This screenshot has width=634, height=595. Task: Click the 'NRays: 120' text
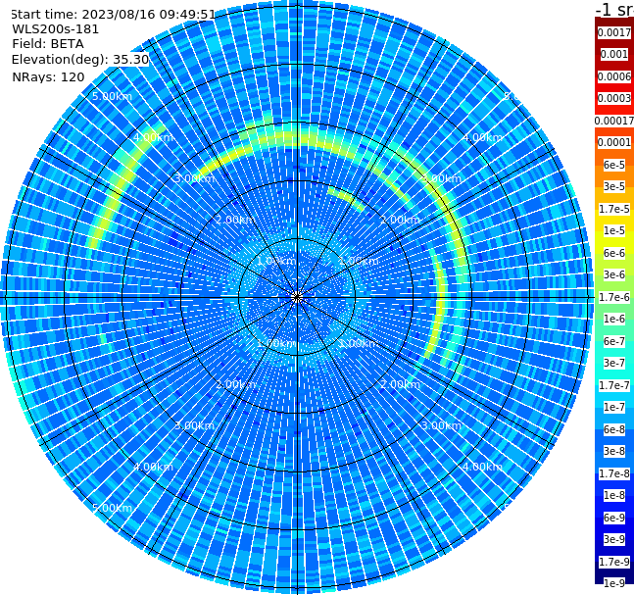(x=48, y=76)
